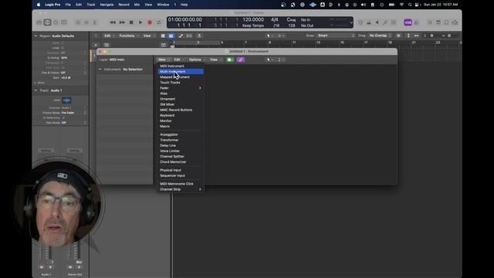
Task: Show the Toolbar using control bar button
Action: (64, 22)
